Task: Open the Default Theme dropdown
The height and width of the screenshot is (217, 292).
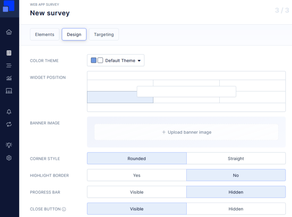Action: tap(116, 60)
